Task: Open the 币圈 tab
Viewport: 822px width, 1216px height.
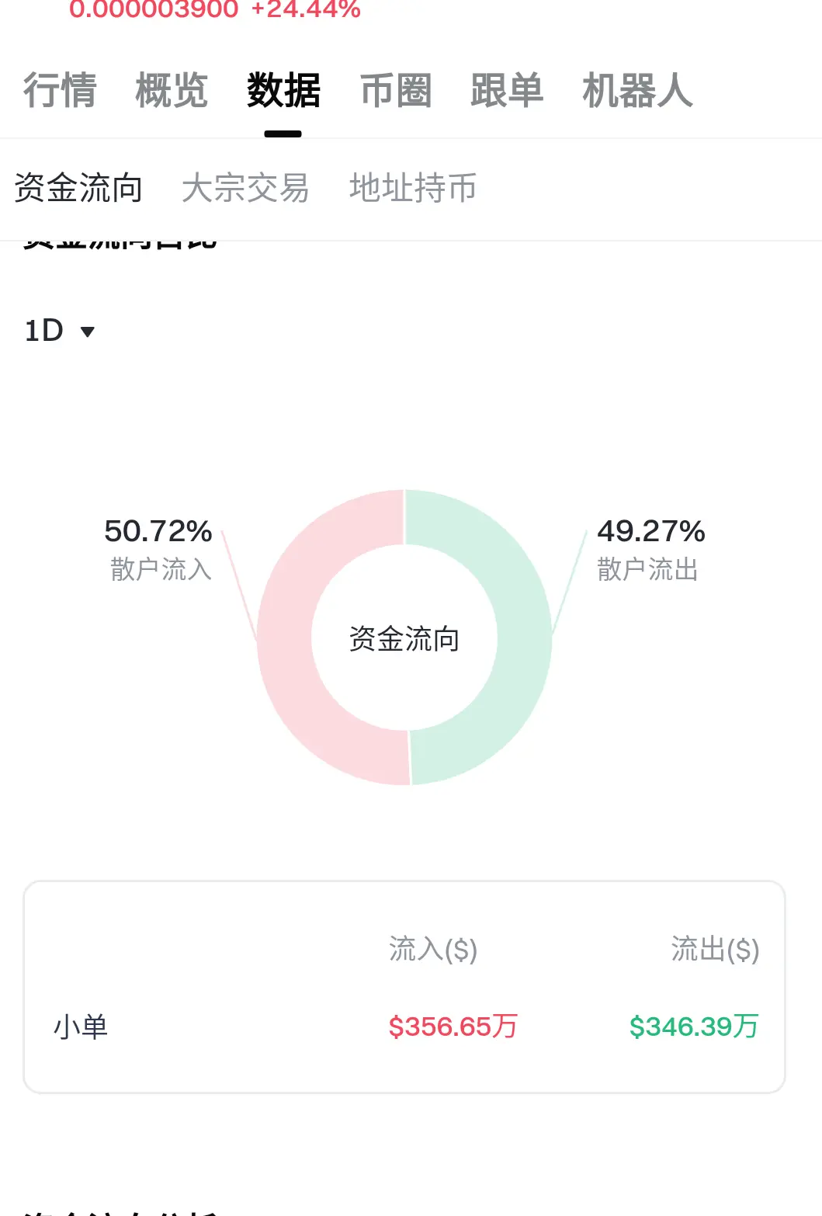Action: (x=395, y=90)
